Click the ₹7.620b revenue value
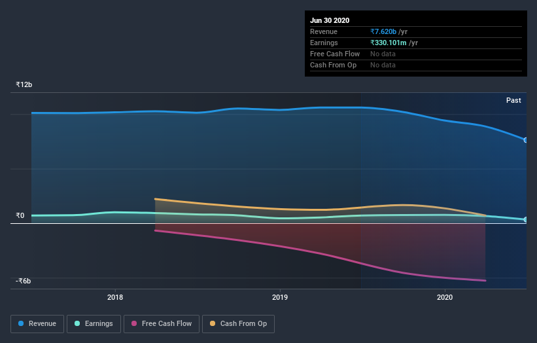The width and height of the screenshot is (537, 343). pyautogui.click(x=383, y=31)
